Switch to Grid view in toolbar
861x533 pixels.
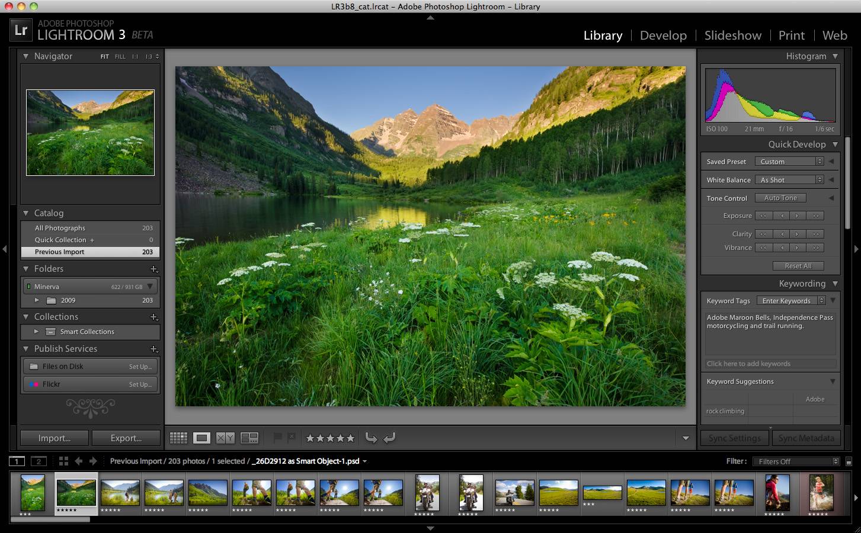(x=178, y=438)
